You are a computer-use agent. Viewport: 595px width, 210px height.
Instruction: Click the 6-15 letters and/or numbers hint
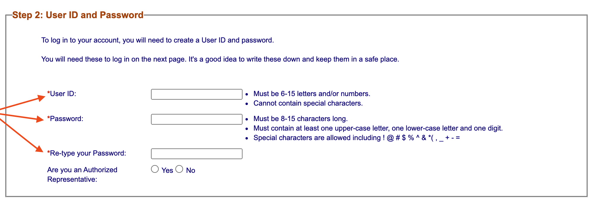click(x=311, y=94)
